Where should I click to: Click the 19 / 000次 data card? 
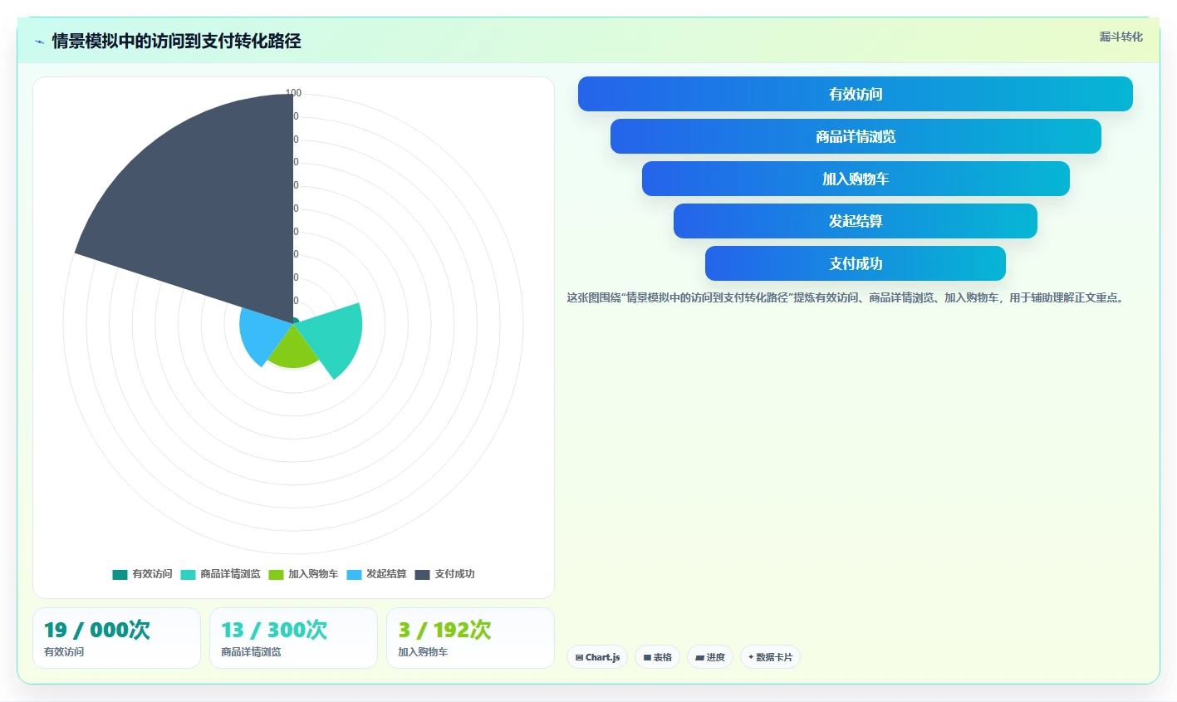[x=116, y=638]
